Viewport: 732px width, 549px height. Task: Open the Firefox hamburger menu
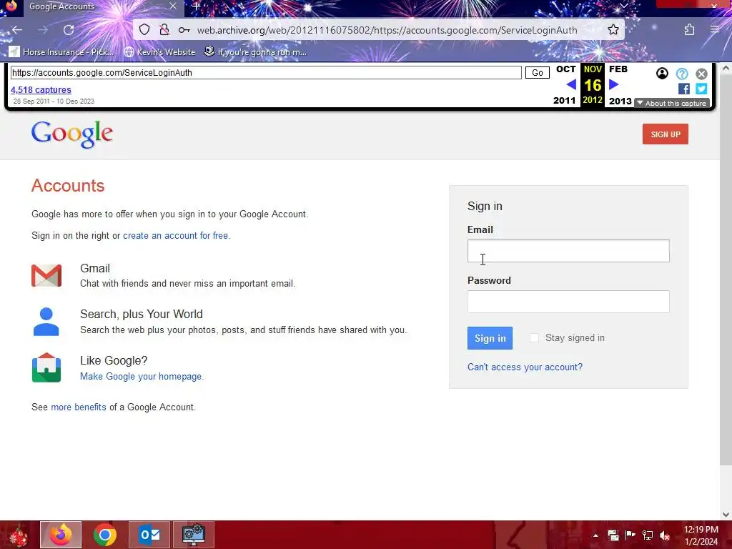[x=715, y=30]
